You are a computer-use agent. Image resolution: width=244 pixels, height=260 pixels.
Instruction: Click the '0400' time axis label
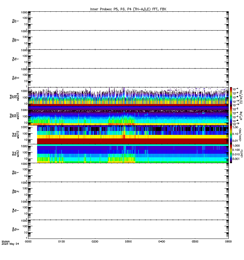click(x=162, y=241)
